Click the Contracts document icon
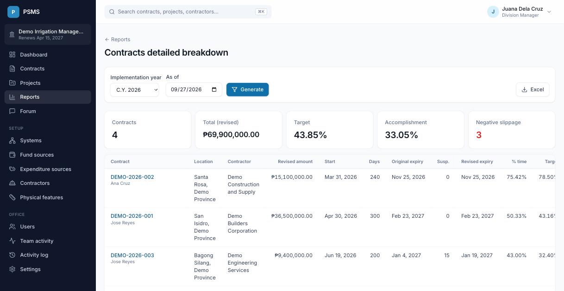 [x=13, y=69]
